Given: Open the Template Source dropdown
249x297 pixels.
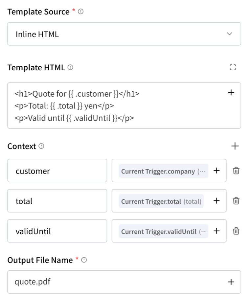Looking at the screenshot, I should point(124,34).
